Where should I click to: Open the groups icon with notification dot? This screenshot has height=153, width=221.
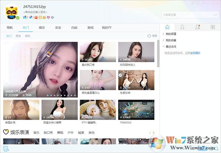(197, 27)
